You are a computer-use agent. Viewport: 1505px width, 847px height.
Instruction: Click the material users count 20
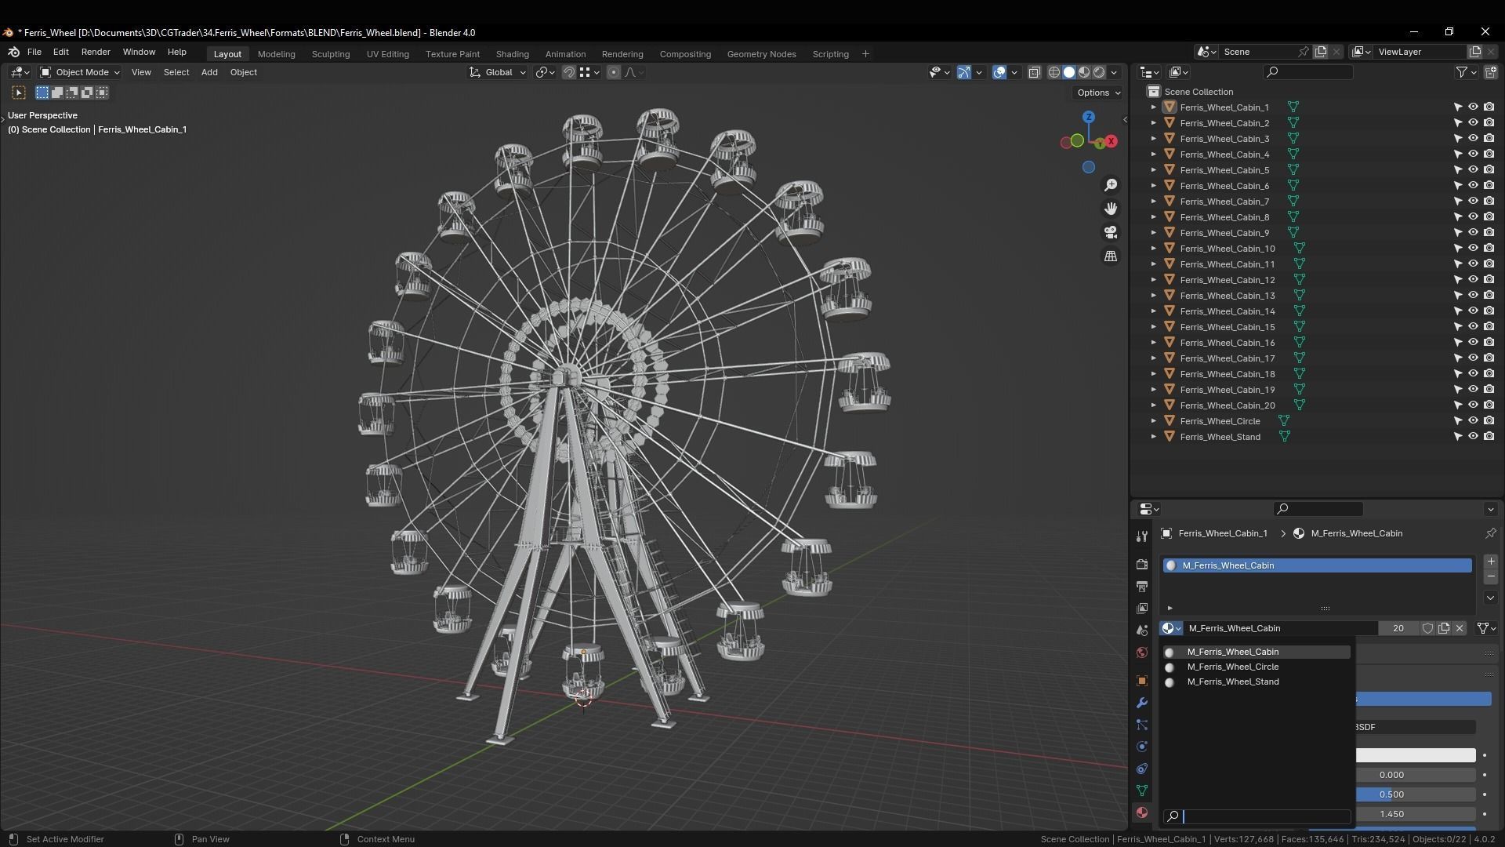pyautogui.click(x=1398, y=628)
